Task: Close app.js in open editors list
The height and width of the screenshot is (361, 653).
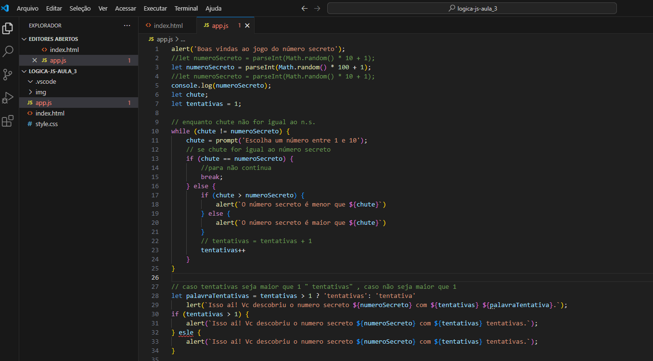Action: tap(34, 60)
